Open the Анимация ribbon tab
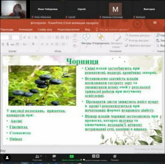Viewport: 165px width, 164px height. click(26, 30)
